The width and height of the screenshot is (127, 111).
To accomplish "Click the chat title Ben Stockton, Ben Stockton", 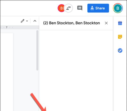I will pos(71,23).
